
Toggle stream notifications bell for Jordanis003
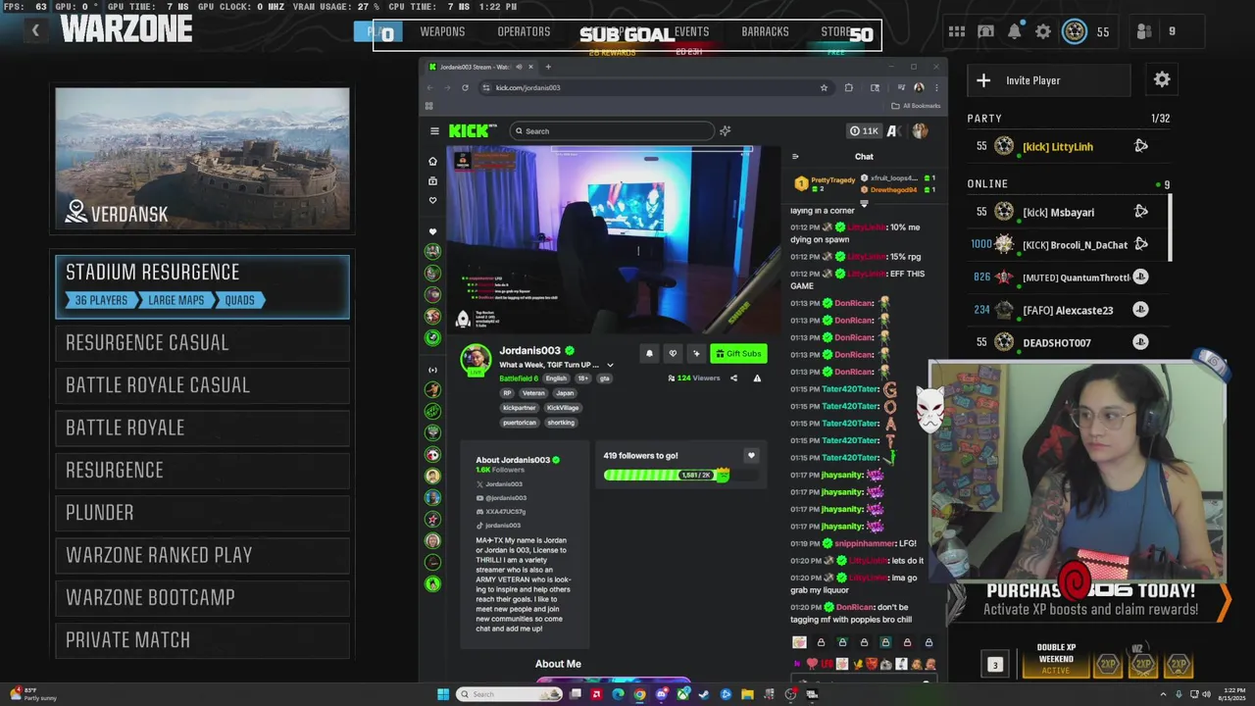[649, 353]
